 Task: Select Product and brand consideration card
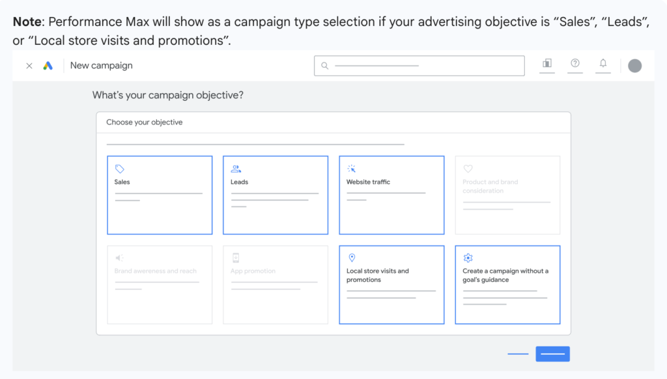click(x=507, y=195)
